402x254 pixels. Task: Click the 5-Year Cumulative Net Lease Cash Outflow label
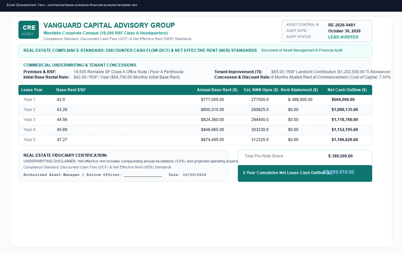287,173
